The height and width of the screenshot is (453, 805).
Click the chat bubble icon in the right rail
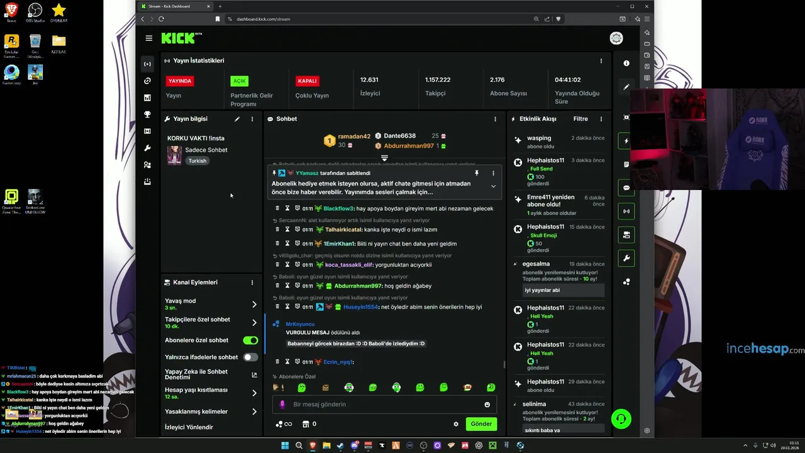(626, 187)
